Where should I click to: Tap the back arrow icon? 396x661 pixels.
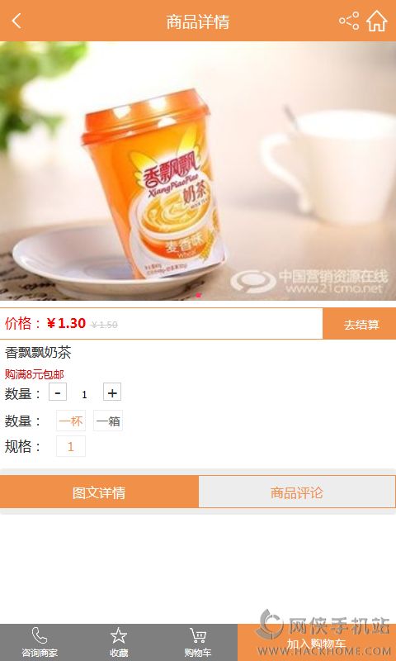coord(16,21)
